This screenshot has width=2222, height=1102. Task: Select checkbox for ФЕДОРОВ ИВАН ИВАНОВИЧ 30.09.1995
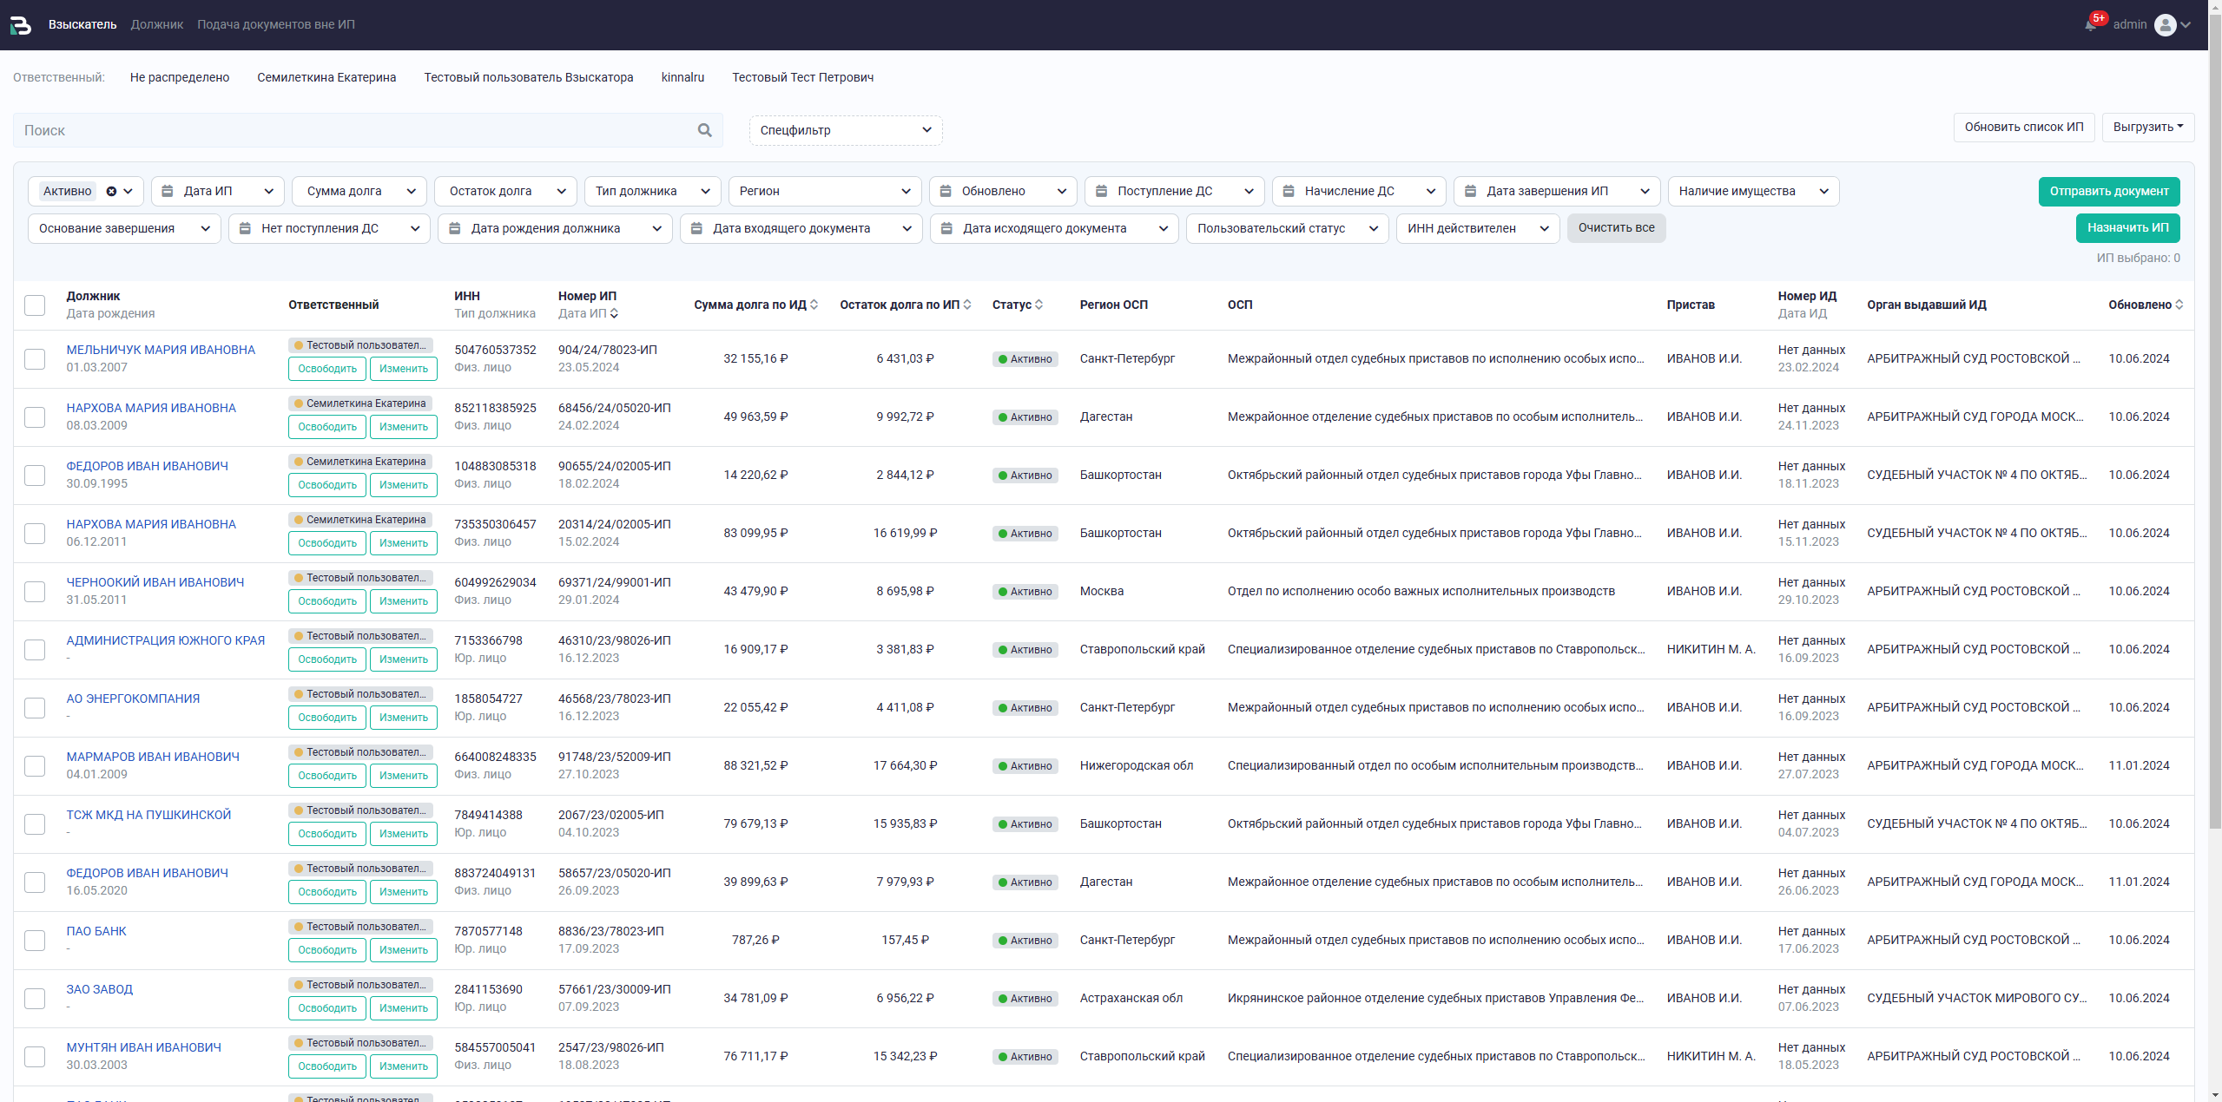[35, 476]
